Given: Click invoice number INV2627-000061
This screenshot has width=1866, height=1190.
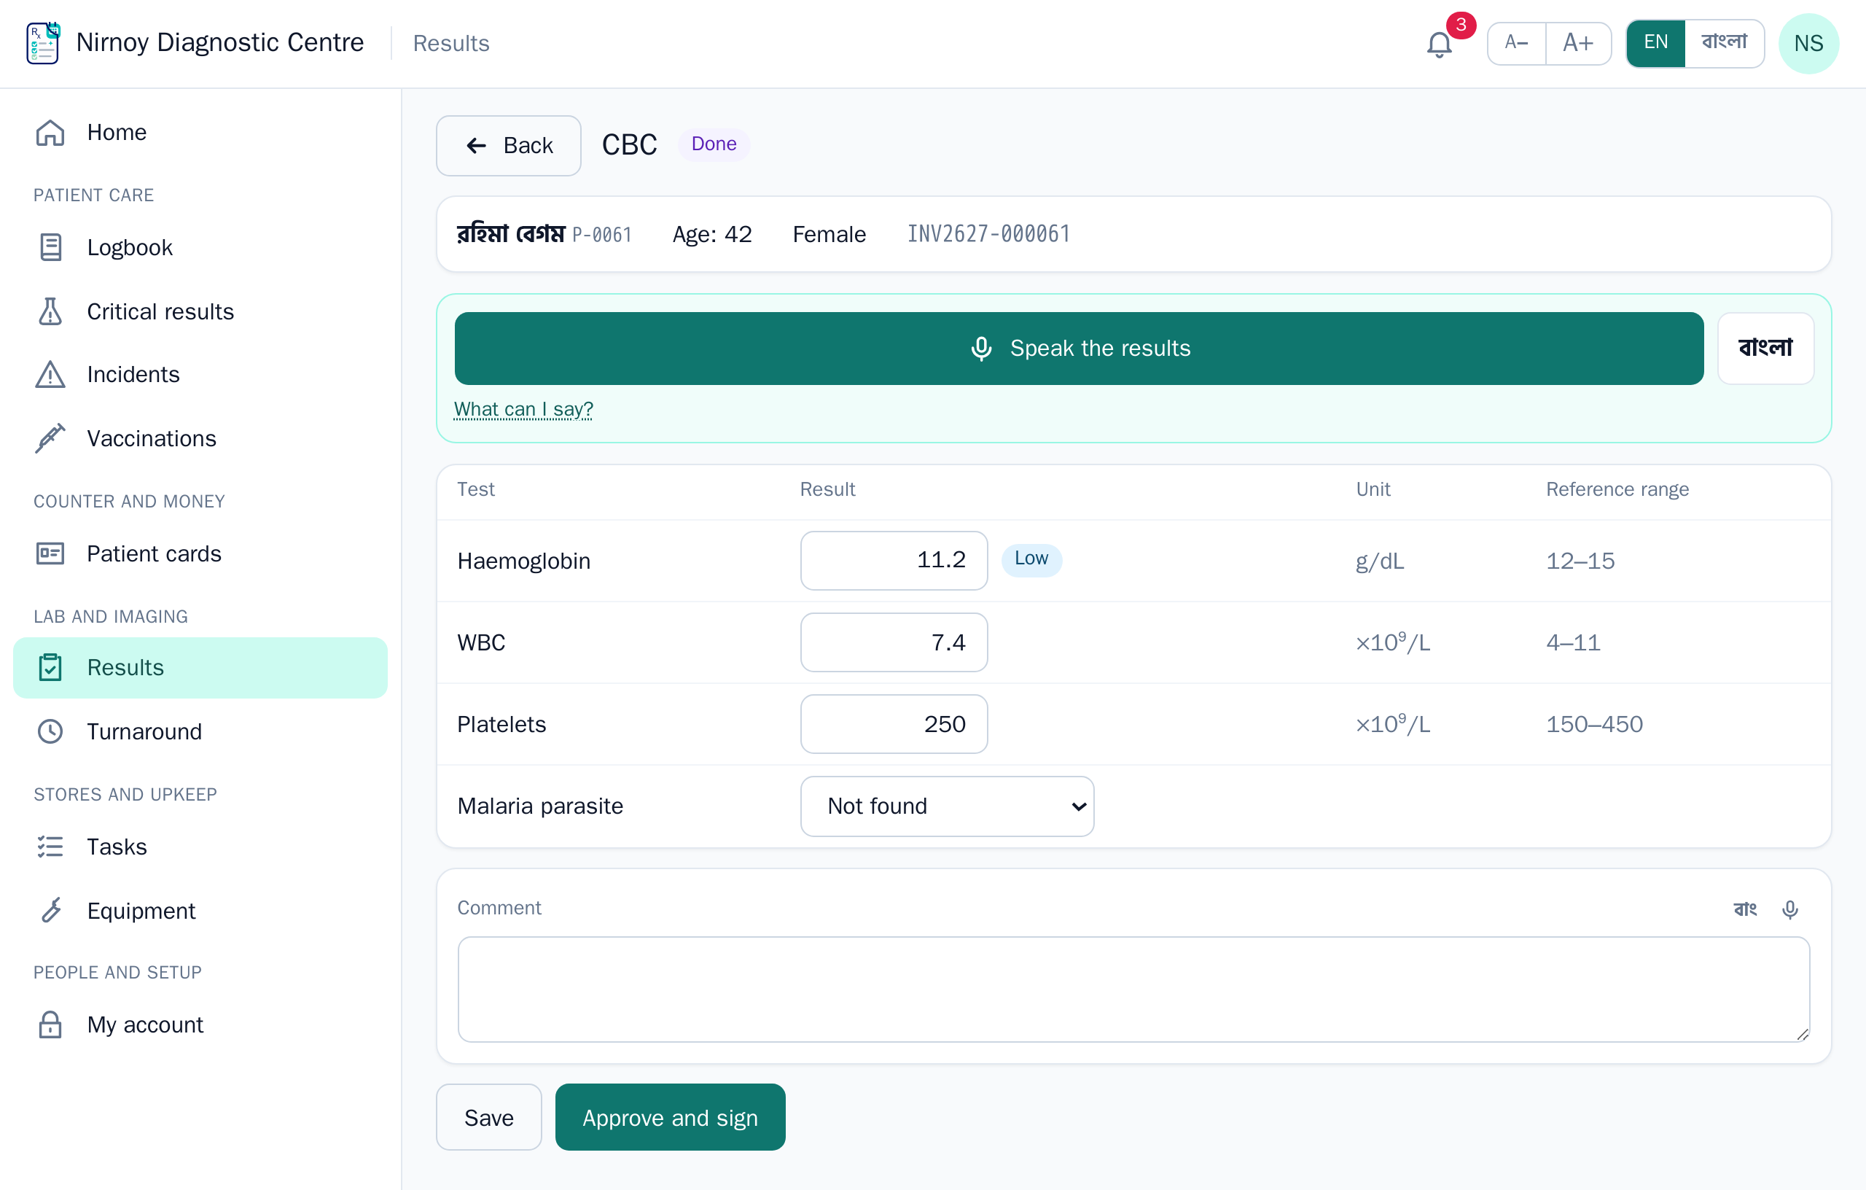Looking at the screenshot, I should point(989,234).
